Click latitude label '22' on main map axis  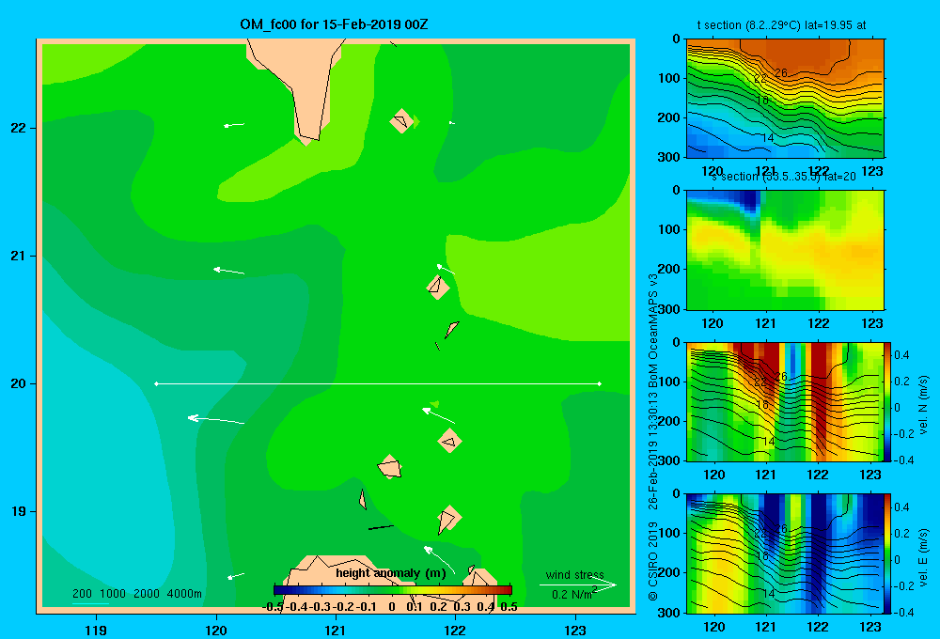(x=19, y=129)
